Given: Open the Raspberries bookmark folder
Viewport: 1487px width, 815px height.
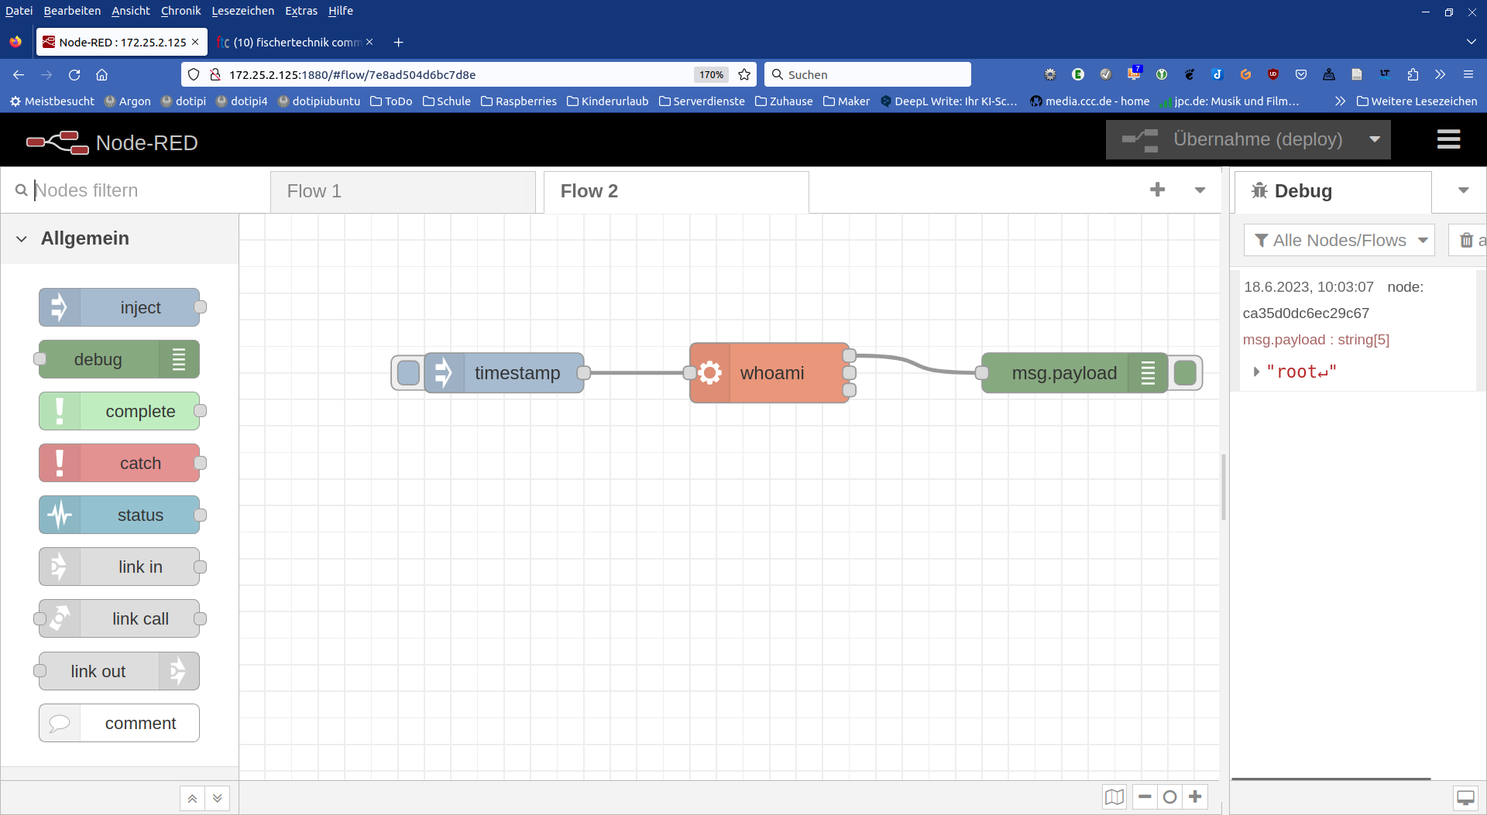Looking at the screenshot, I should point(519,101).
